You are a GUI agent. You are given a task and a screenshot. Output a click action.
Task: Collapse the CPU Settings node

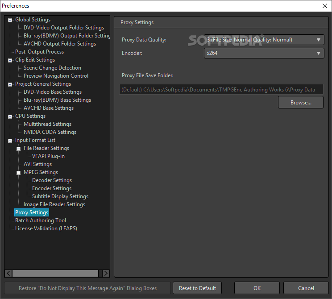[10, 116]
